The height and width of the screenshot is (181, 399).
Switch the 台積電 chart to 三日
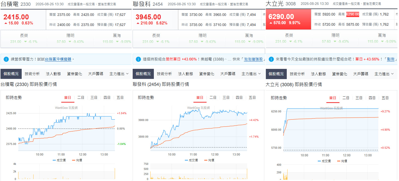click(x=94, y=98)
